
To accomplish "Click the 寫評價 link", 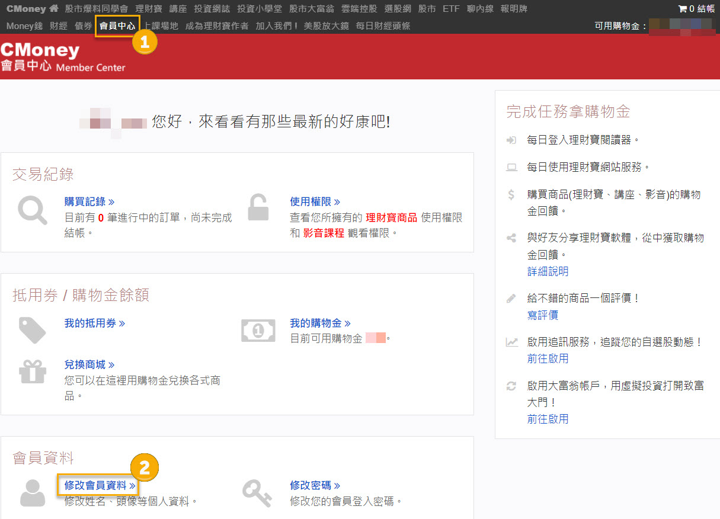I will (543, 315).
